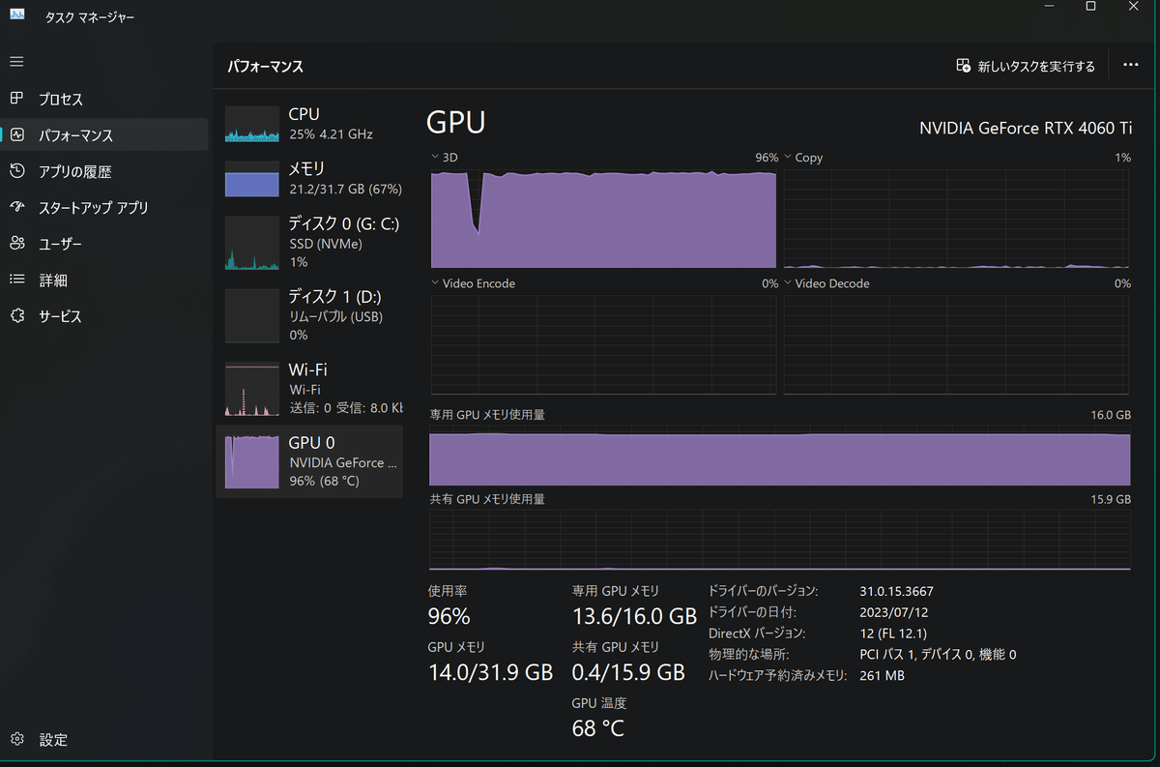Click the Details (詳細) list icon
Image resolution: width=1160 pixels, height=767 pixels.
click(16, 280)
